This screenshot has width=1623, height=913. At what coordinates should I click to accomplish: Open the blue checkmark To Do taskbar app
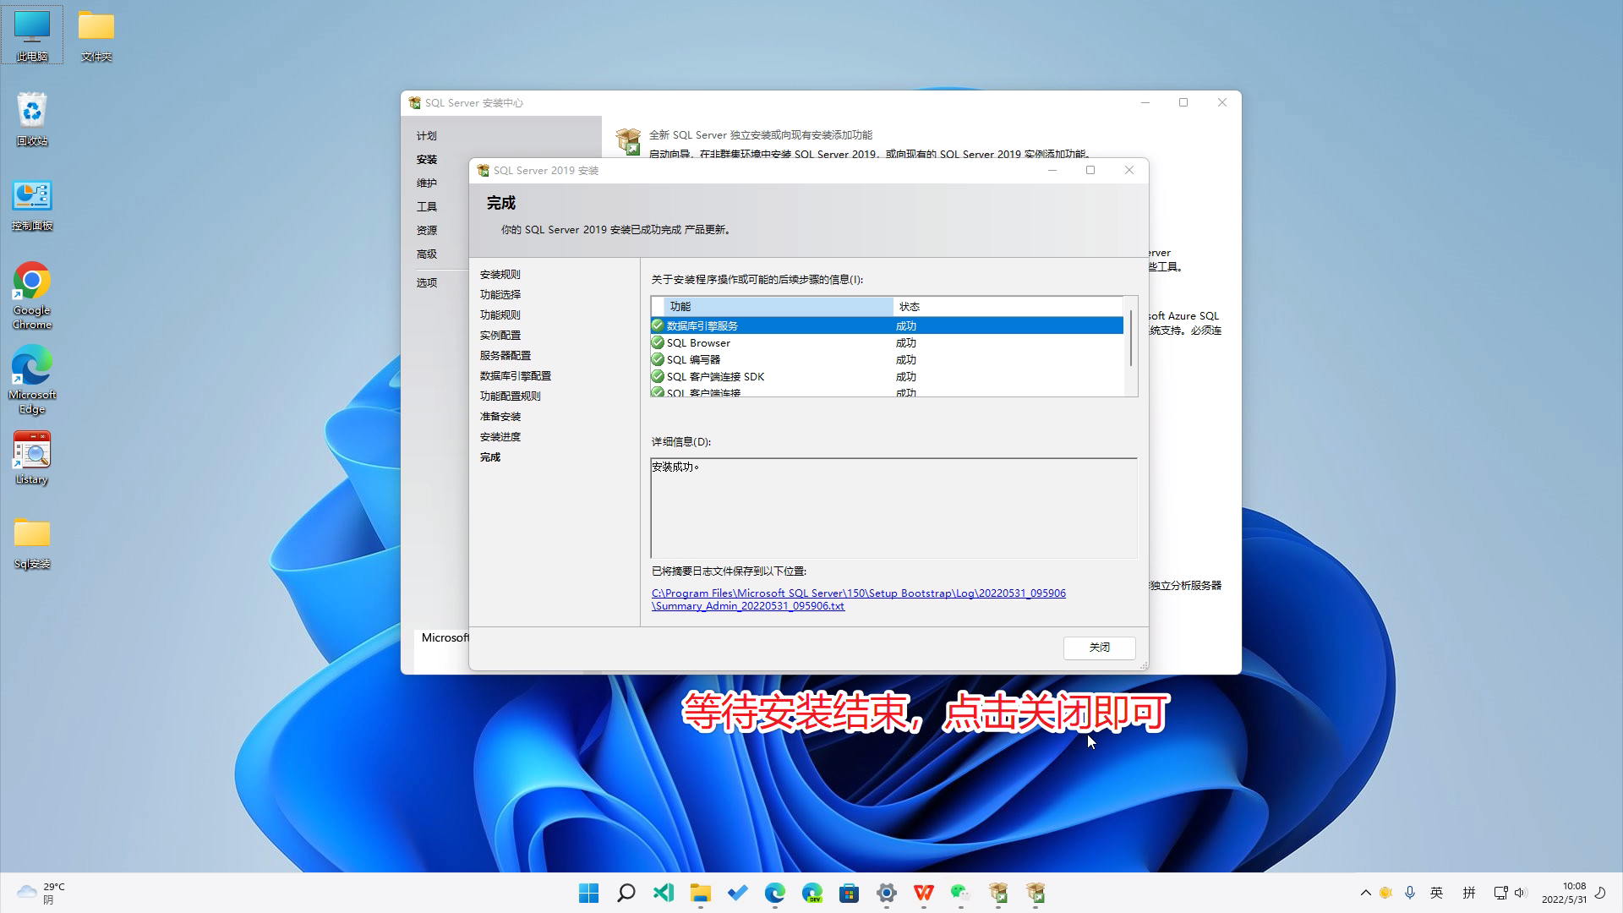[738, 893]
